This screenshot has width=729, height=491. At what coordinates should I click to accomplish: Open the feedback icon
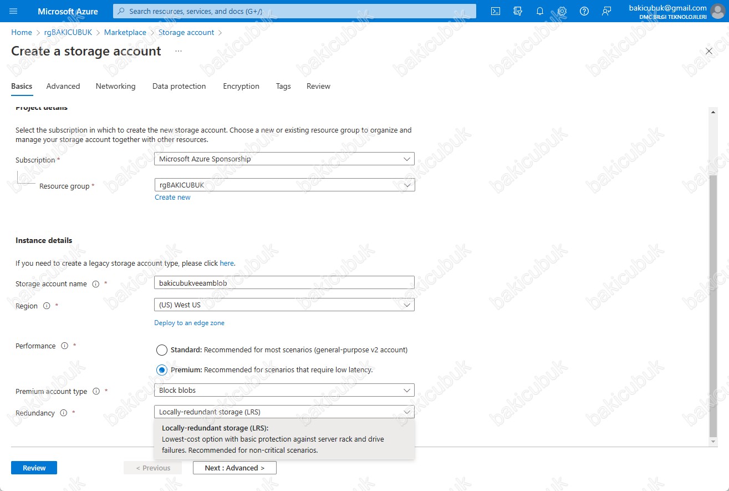[x=606, y=11]
